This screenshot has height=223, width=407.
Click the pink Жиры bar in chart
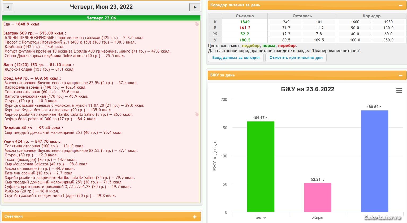click(318, 198)
